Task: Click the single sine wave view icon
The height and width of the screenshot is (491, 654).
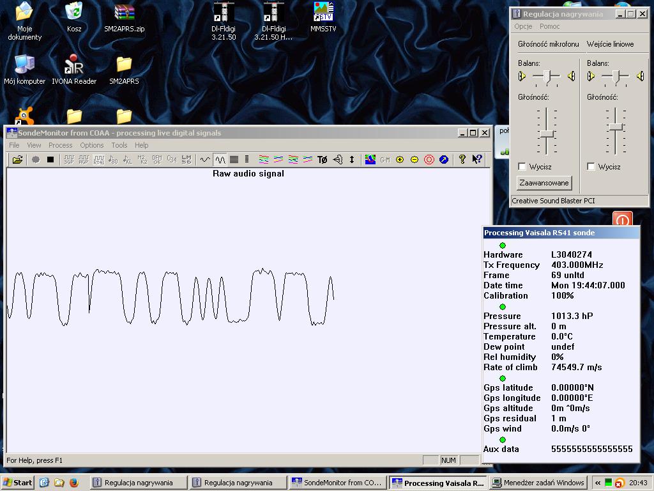Action: coord(205,159)
